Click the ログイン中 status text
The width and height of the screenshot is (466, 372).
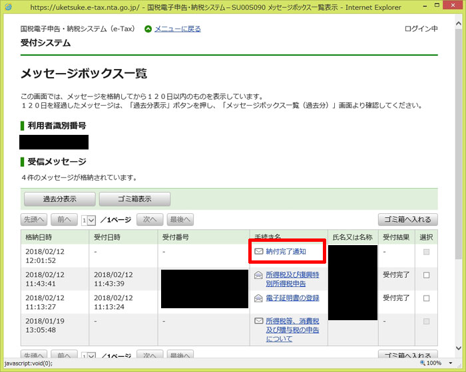[x=421, y=29]
